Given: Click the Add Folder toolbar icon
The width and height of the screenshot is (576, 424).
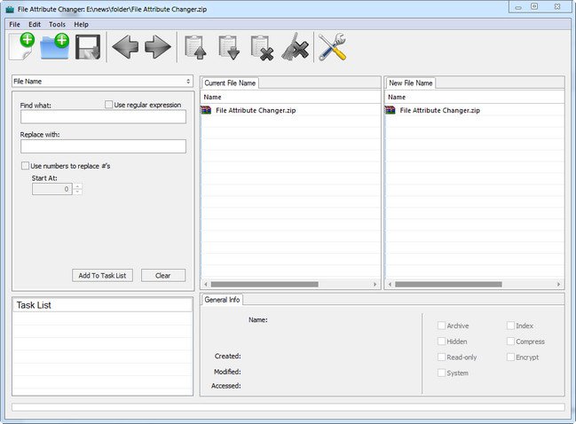Looking at the screenshot, I should [x=55, y=46].
